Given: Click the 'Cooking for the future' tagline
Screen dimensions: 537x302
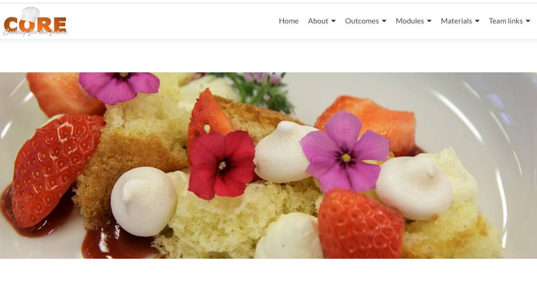Looking at the screenshot, I should pos(35,32).
